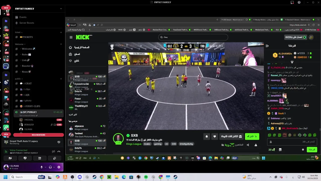
Task: Select user !MESHAL in voice channel
Action: pos(29,120)
